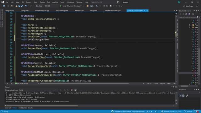Pin the CombatComponent.h tab

tap(145, 11)
